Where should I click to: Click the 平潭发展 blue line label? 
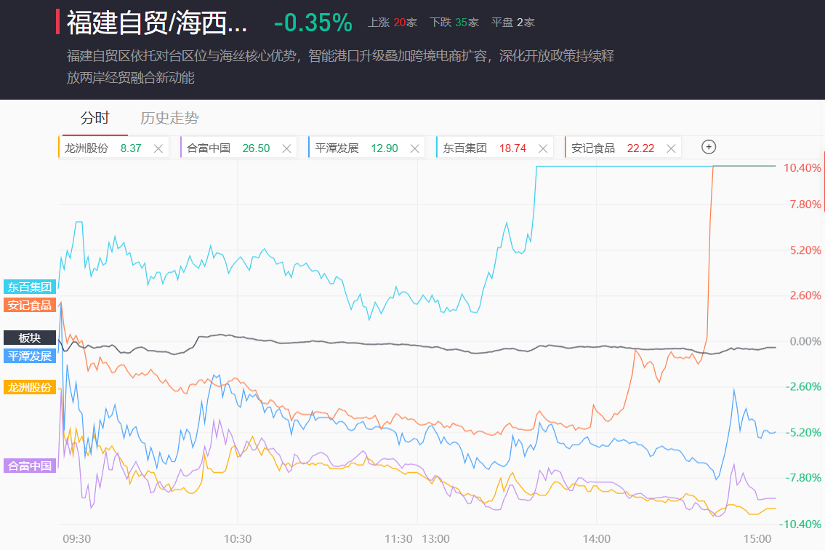click(30, 356)
